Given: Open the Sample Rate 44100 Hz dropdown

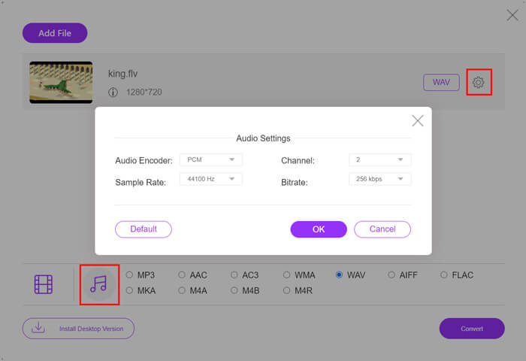Looking at the screenshot, I should pos(211,179).
